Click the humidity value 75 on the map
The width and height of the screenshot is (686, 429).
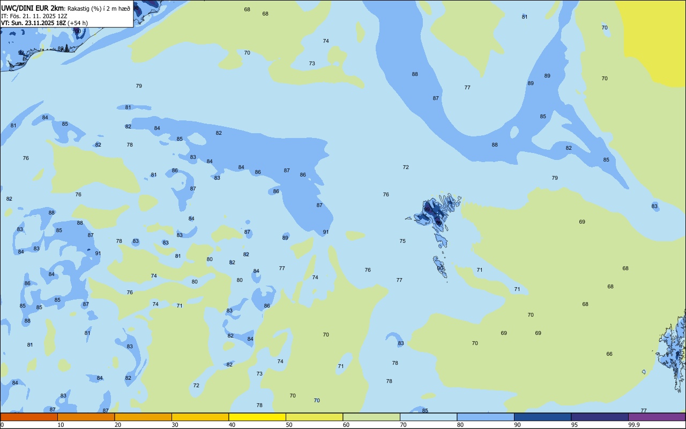coord(402,241)
